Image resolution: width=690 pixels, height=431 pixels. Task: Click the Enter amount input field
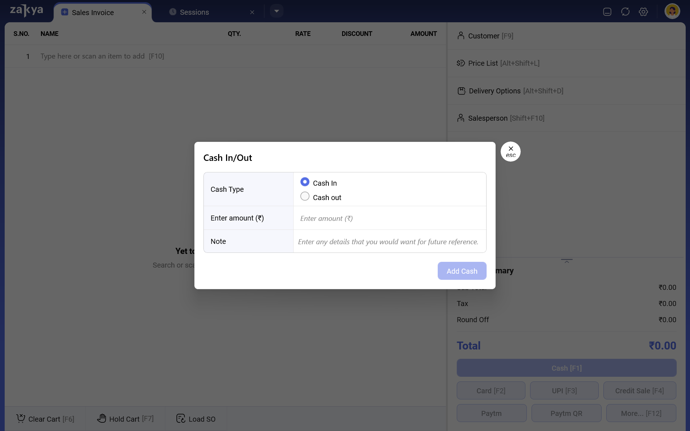pos(390,218)
